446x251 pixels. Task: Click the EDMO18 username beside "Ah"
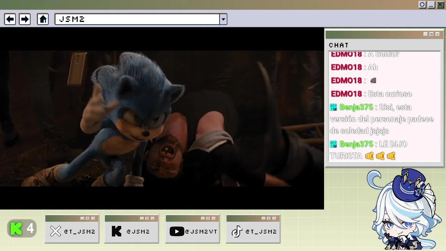click(x=346, y=67)
